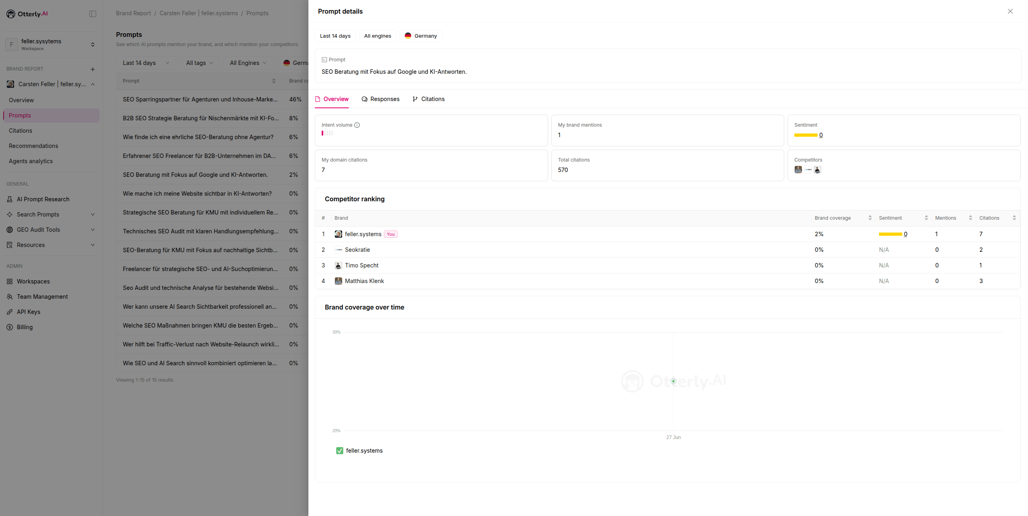
Task: Close the Prompt details panel
Action: pyautogui.click(x=1010, y=11)
